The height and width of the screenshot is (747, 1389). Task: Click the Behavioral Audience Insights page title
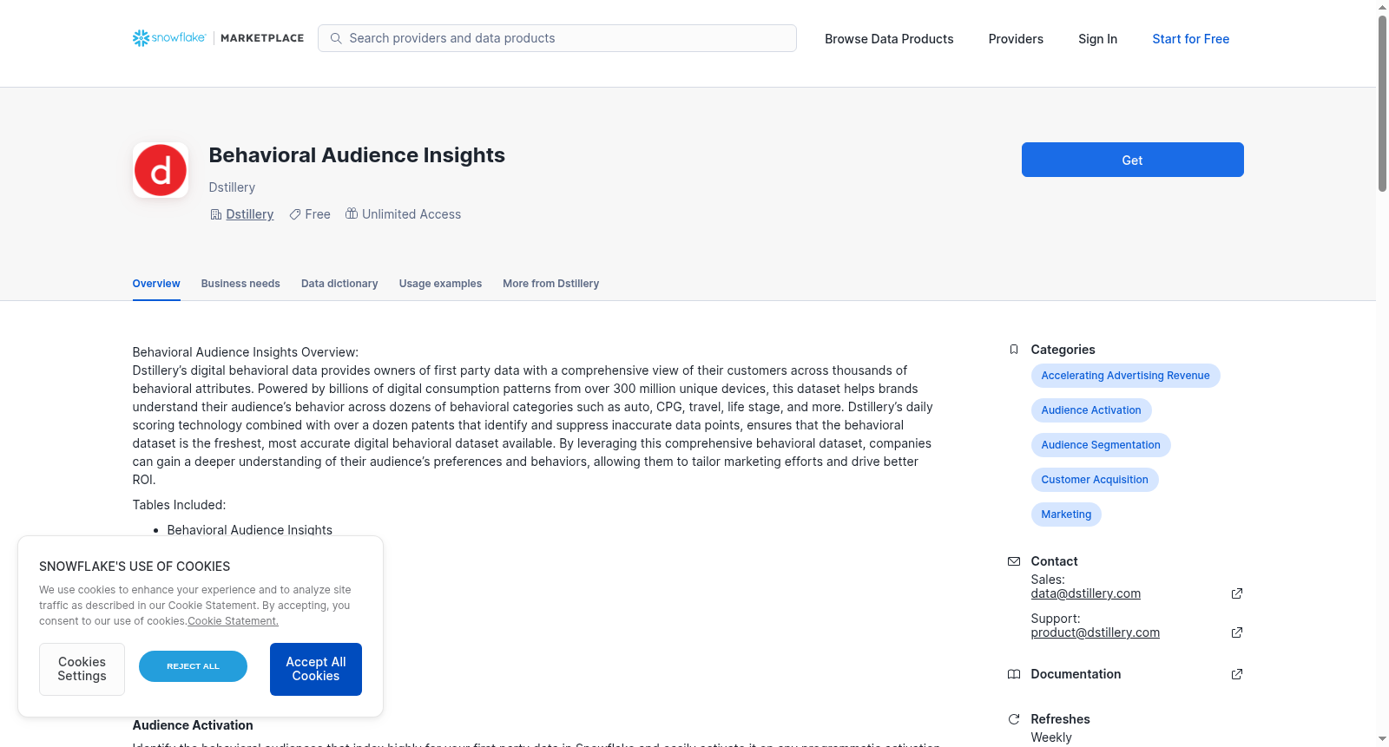(357, 155)
